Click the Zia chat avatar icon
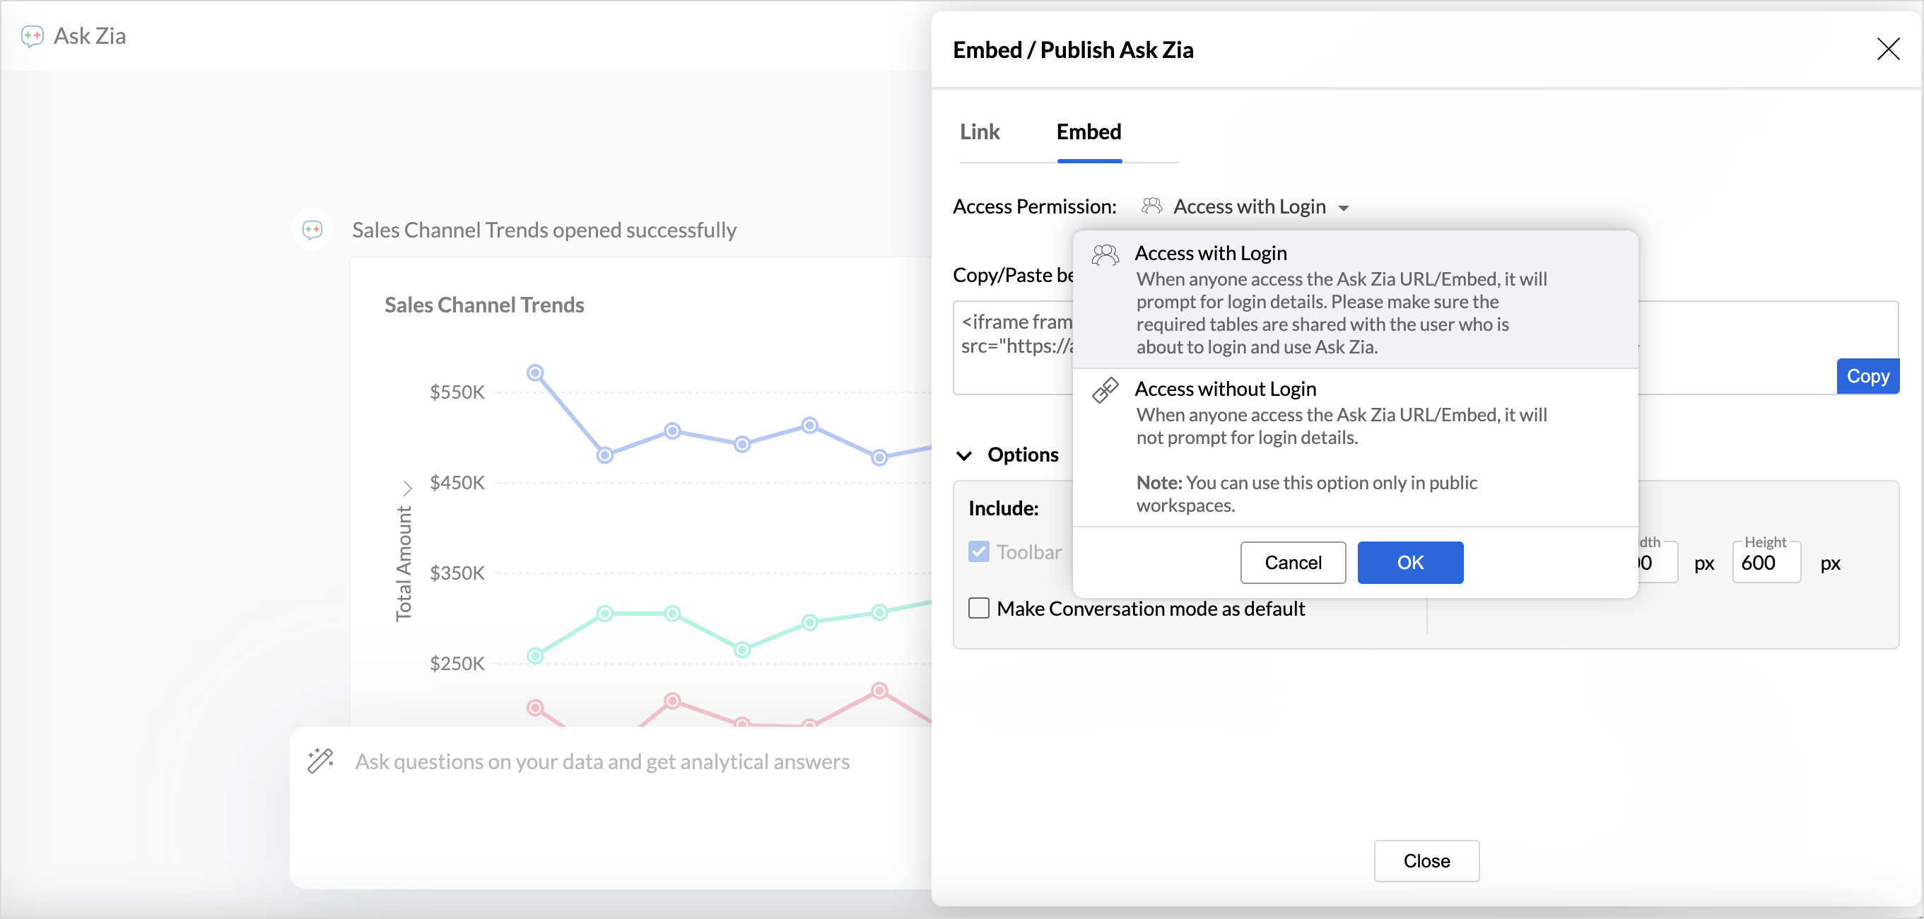Viewport: 1924px width, 919px height. click(x=312, y=229)
